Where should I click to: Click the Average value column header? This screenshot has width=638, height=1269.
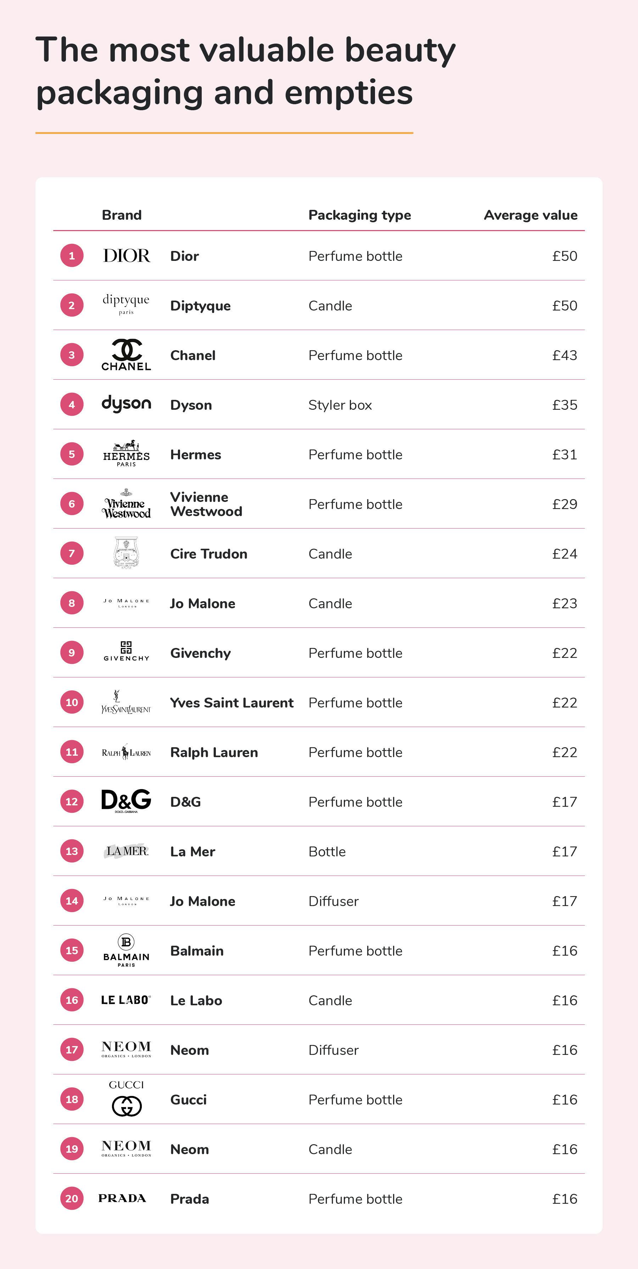pos(530,215)
